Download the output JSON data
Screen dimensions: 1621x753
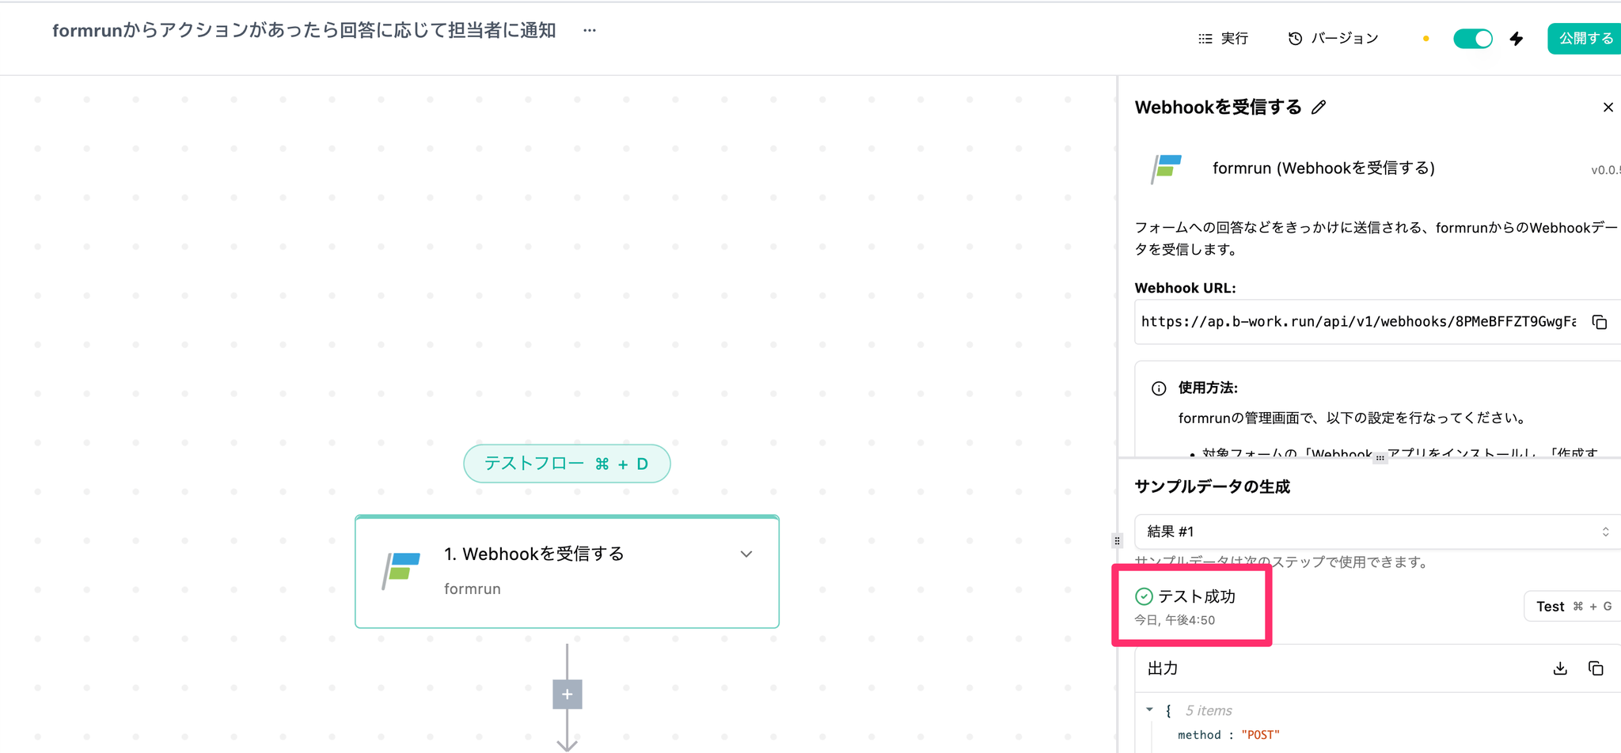click(1560, 668)
